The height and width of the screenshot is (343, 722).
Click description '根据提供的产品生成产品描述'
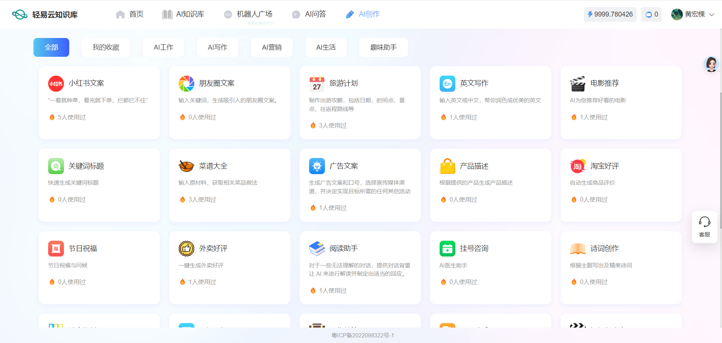[476, 183]
